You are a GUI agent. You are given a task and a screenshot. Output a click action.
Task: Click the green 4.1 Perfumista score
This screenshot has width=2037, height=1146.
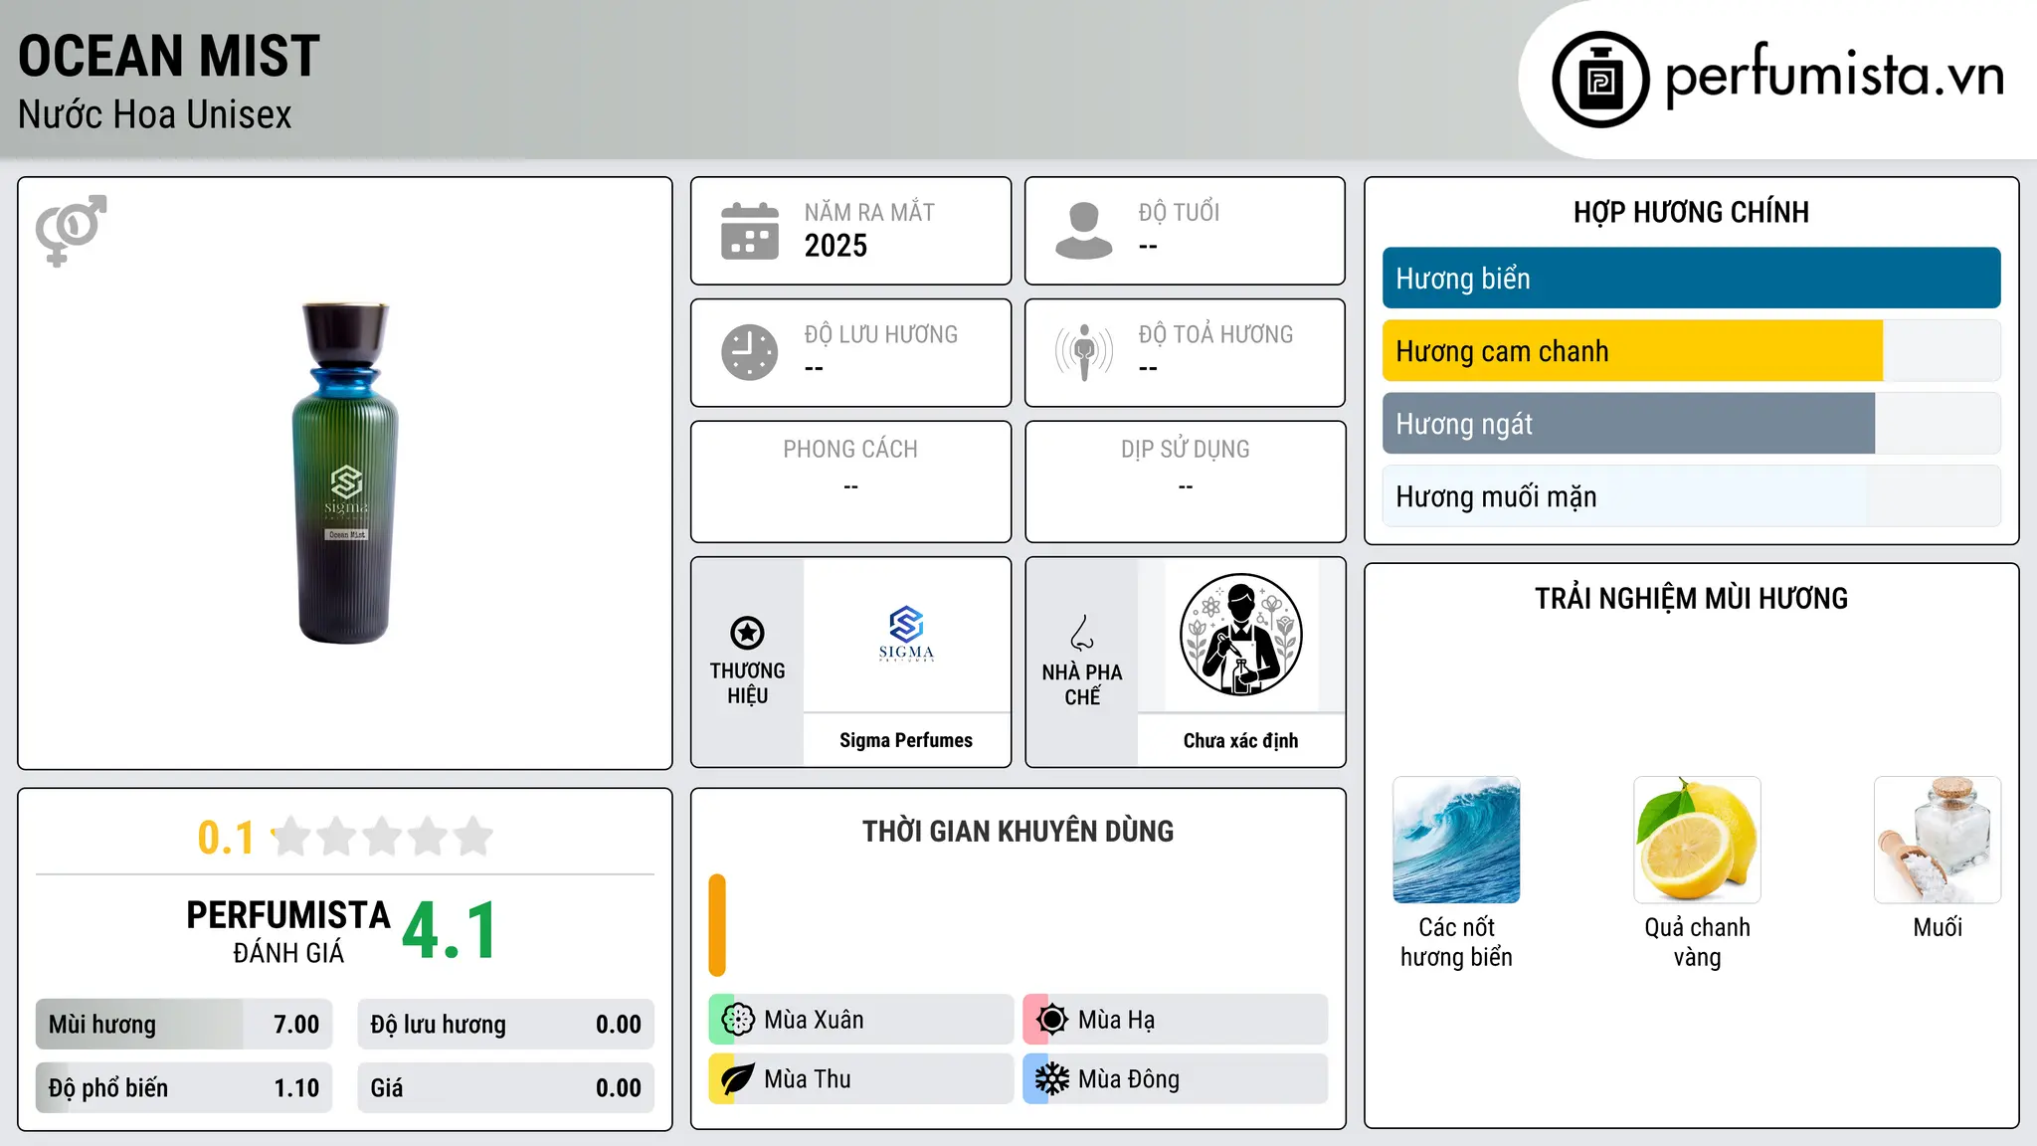point(450,930)
